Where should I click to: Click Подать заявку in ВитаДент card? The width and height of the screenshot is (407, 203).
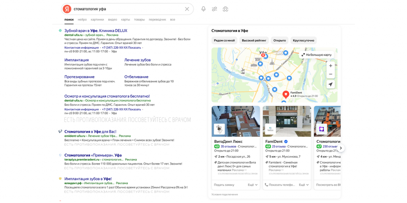[x=224, y=185]
